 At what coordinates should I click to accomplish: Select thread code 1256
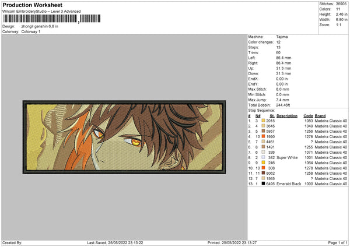click(309, 131)
